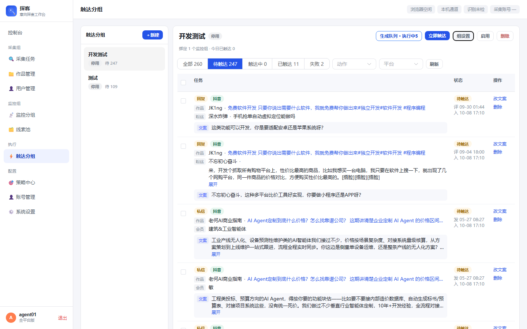527x329 pixels.
Task: Click 删除 for 深水炸弹 task
Action: tap(498, 107)
